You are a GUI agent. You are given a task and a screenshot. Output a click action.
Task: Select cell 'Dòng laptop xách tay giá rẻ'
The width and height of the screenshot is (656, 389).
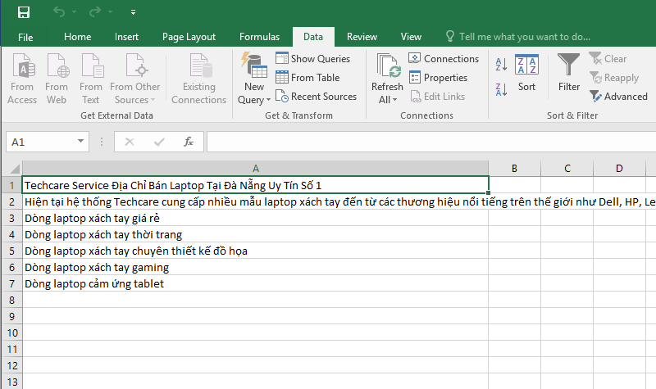[x=256, y=218]
